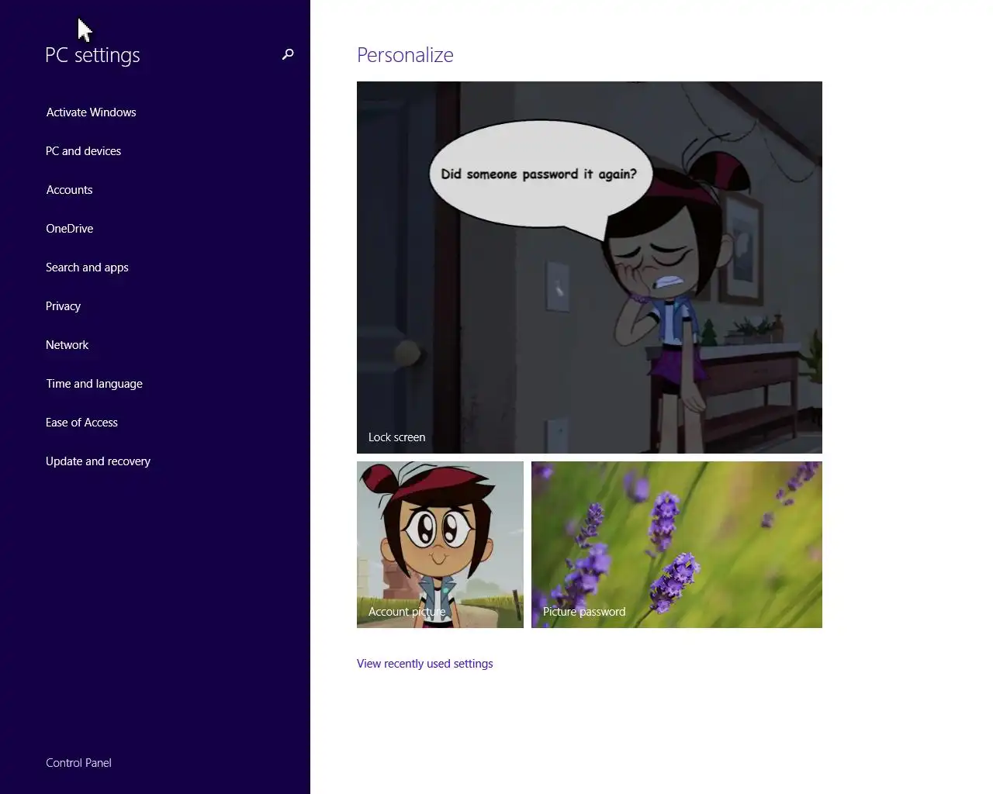Go to Accounts settings

(69, 190)
